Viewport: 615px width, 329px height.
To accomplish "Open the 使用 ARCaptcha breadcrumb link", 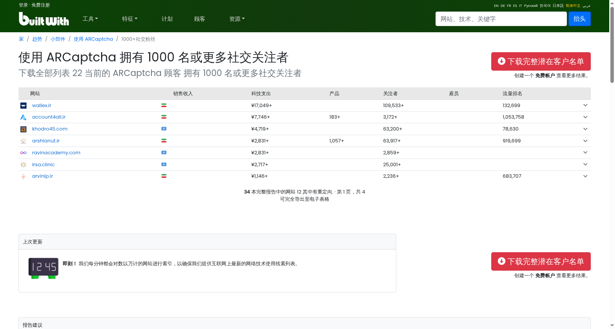I will pyautogui.click(x=93, y=39).
